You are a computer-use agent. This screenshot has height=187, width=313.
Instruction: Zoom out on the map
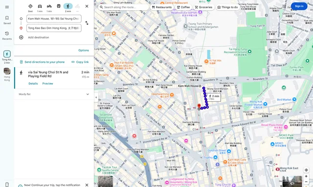(306, 182)
